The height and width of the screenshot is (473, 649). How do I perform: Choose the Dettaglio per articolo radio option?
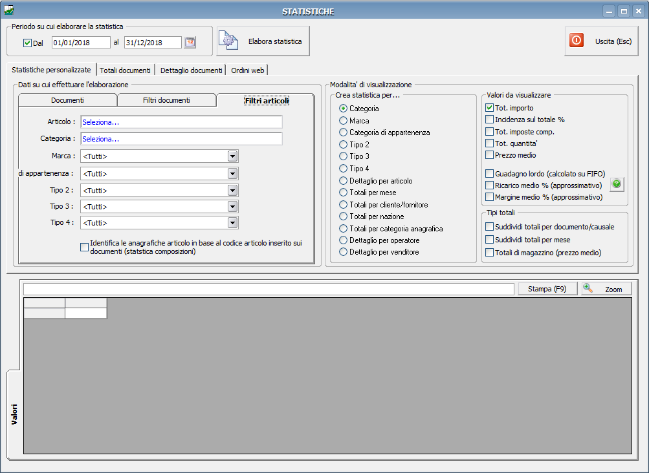(343, 181)
